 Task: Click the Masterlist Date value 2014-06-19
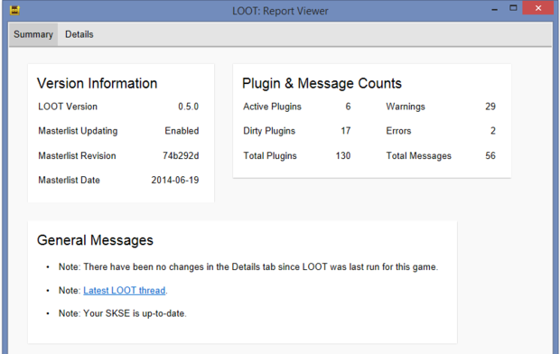pyautogui.click(x=175, y=180)
